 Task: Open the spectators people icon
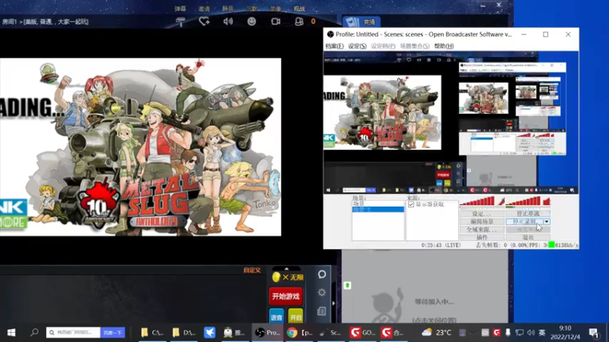click(298, 21)
